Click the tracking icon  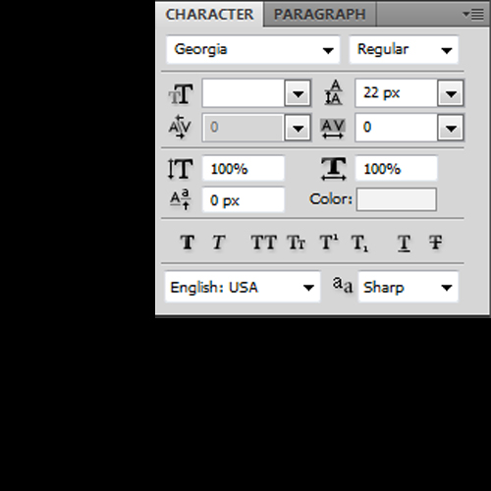pyautogui.click(x=333, y=128)
